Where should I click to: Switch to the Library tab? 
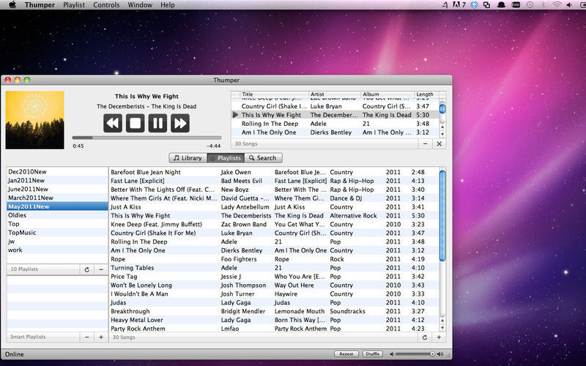[x=188, y=158]
